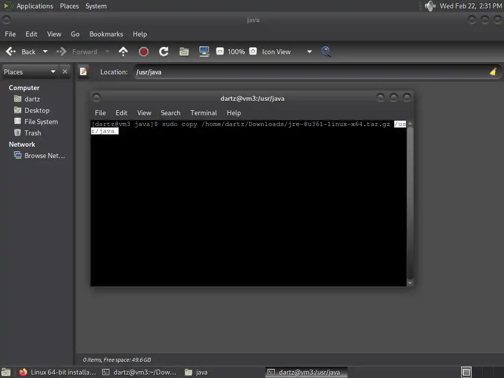Open the System panel menu
Image resolution: width=504 pixels, height=378 pixels.
96,6
